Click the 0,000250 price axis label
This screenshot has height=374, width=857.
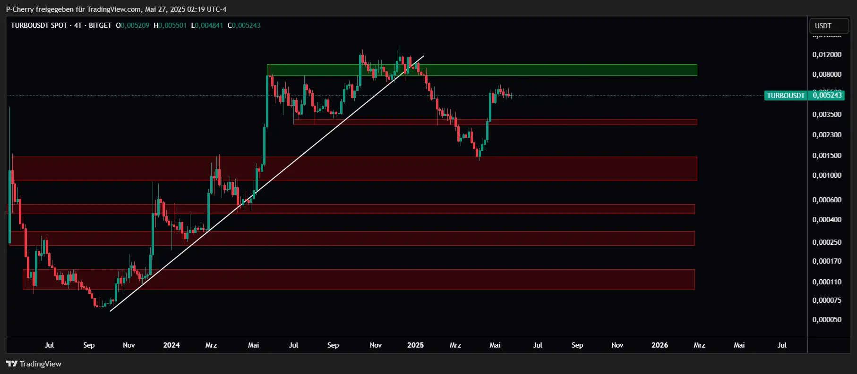(x=827, y=242)
